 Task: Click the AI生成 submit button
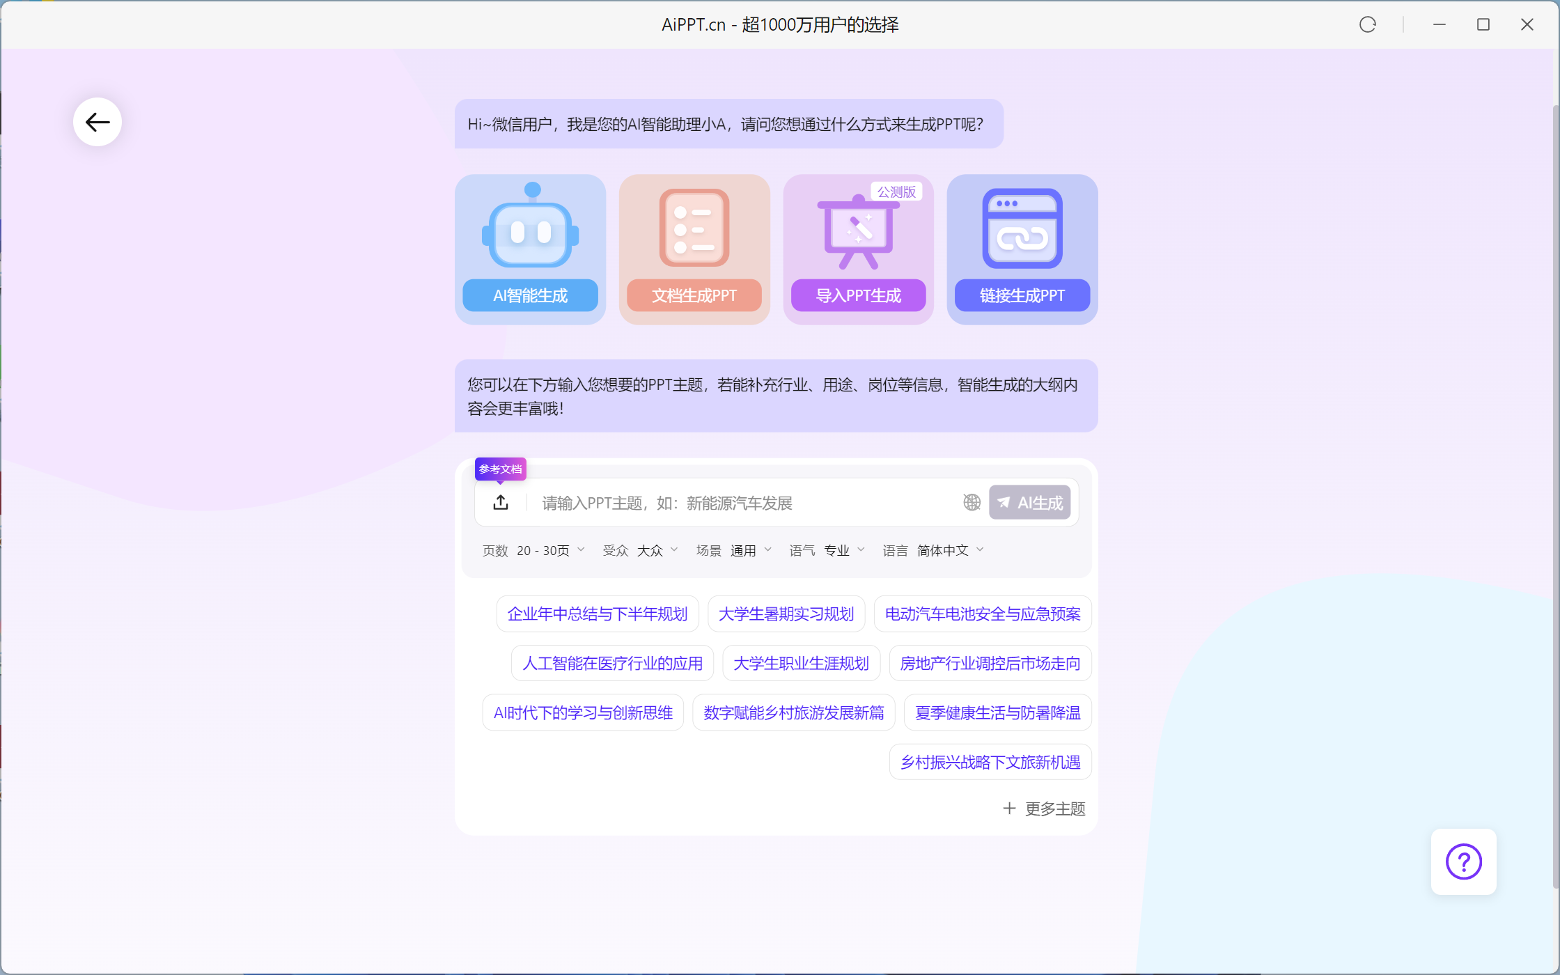click(1030, 503)
